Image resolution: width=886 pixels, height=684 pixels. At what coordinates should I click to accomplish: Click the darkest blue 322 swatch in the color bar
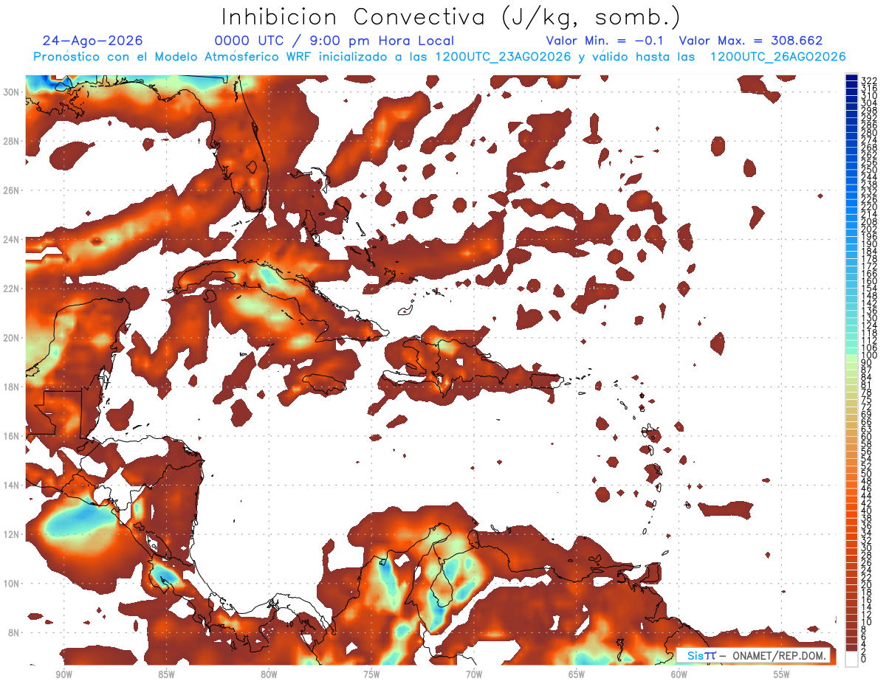tap(851, 77)
